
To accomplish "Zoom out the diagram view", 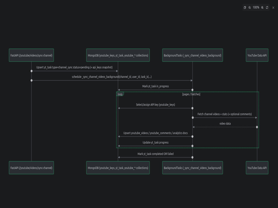I will [249, 7].
